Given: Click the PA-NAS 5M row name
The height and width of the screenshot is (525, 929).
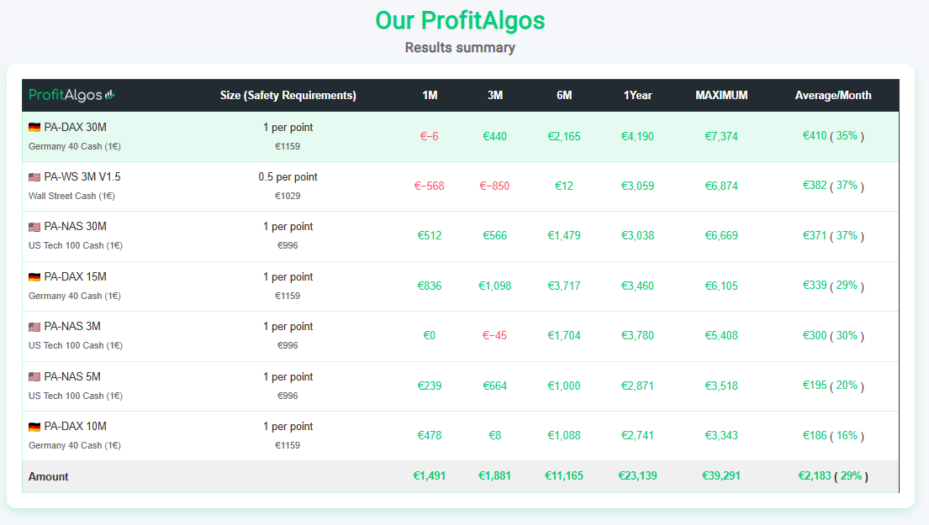Looking at the screenshot, I should pos(72,376).
